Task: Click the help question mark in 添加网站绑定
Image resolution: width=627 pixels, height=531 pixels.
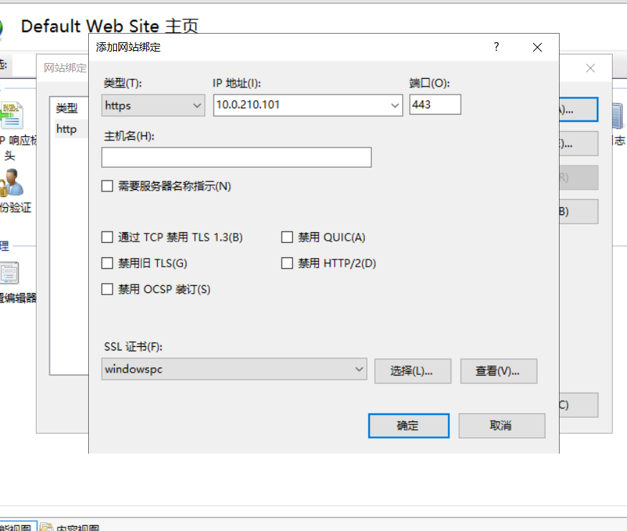Action: [x=496, y=47]
